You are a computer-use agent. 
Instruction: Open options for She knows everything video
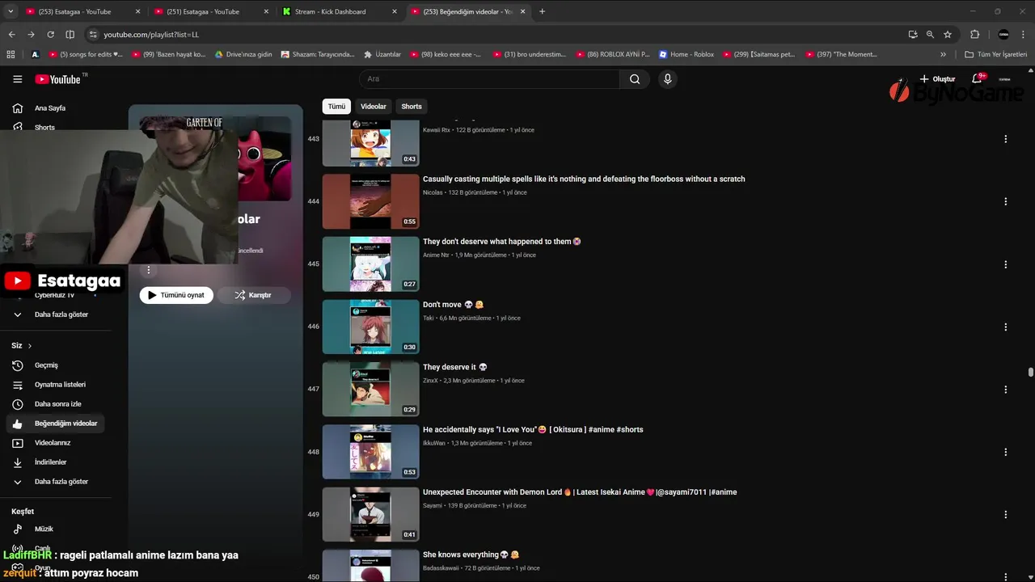pos(1005,576)
